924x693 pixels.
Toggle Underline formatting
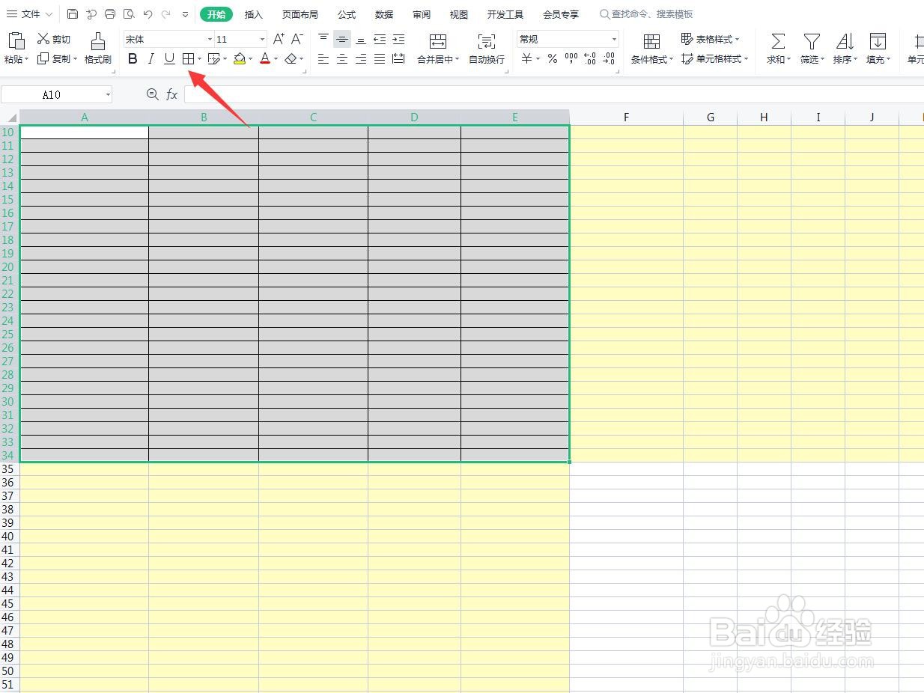tap(170, 58)
